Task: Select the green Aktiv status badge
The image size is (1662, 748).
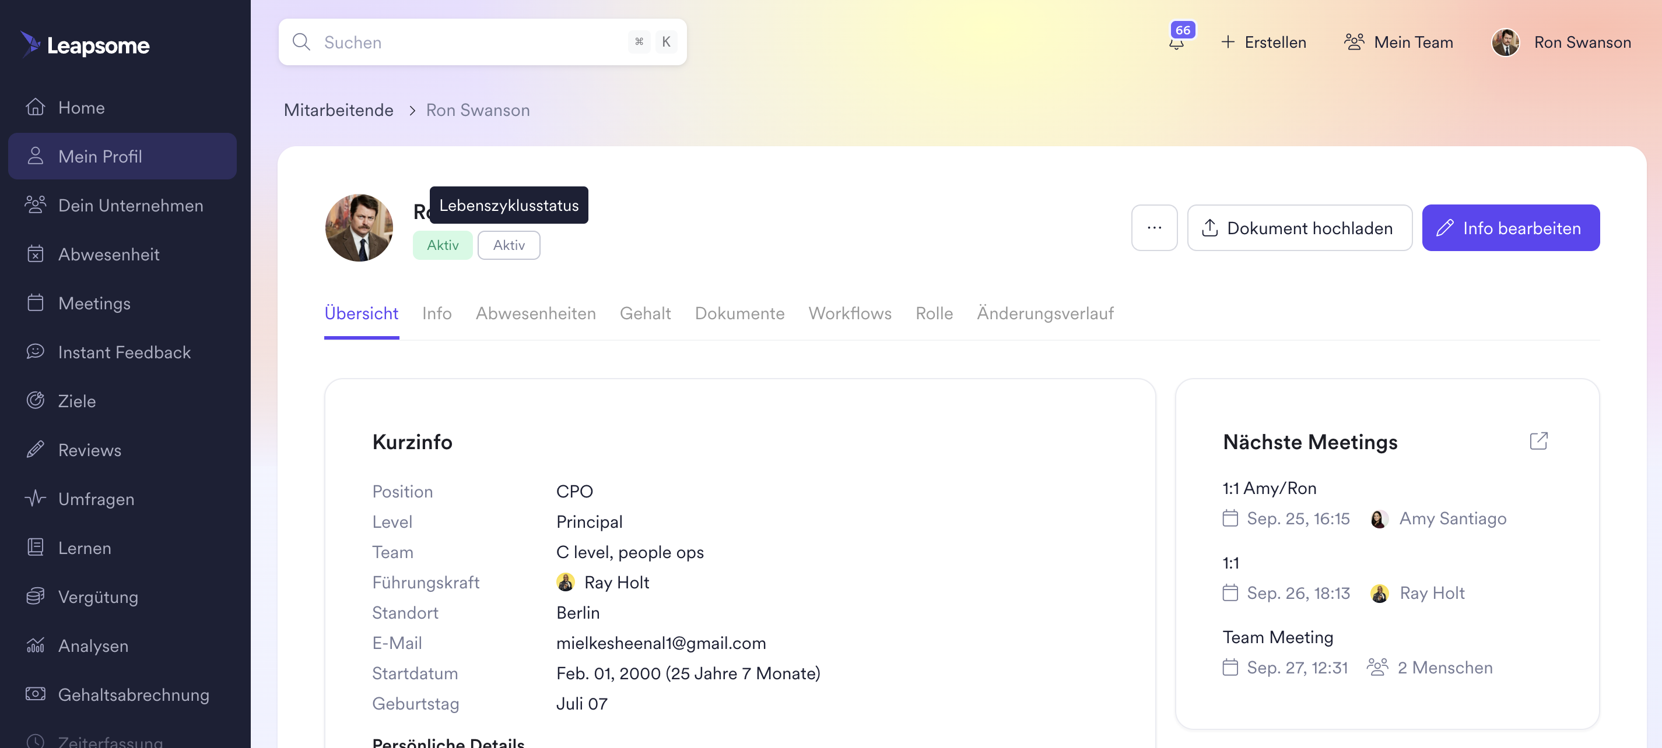Action: (x=443, y=245)
